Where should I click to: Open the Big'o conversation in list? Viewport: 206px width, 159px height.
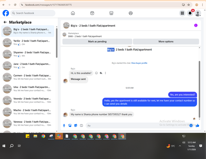click(x=28, y=31)
